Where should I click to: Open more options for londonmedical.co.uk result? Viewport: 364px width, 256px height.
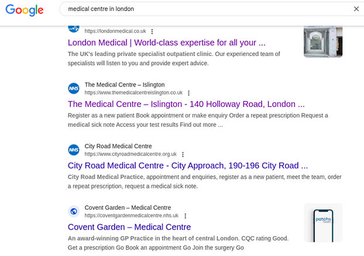point(152,32)
